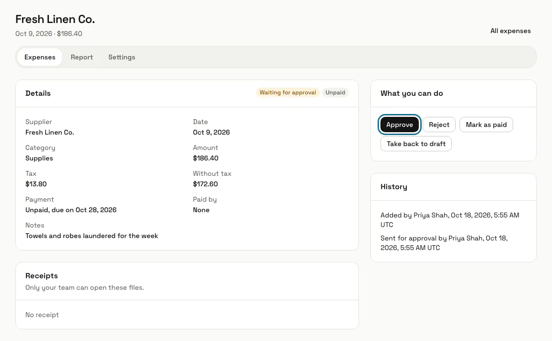Screen dimensions: 552x341
Task: Click the History panel heading
Action: [x=393, y=187]
